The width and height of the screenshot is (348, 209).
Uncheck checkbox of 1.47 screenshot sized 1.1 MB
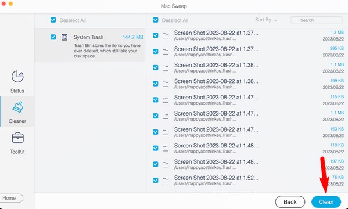click(x=156, y=116)
